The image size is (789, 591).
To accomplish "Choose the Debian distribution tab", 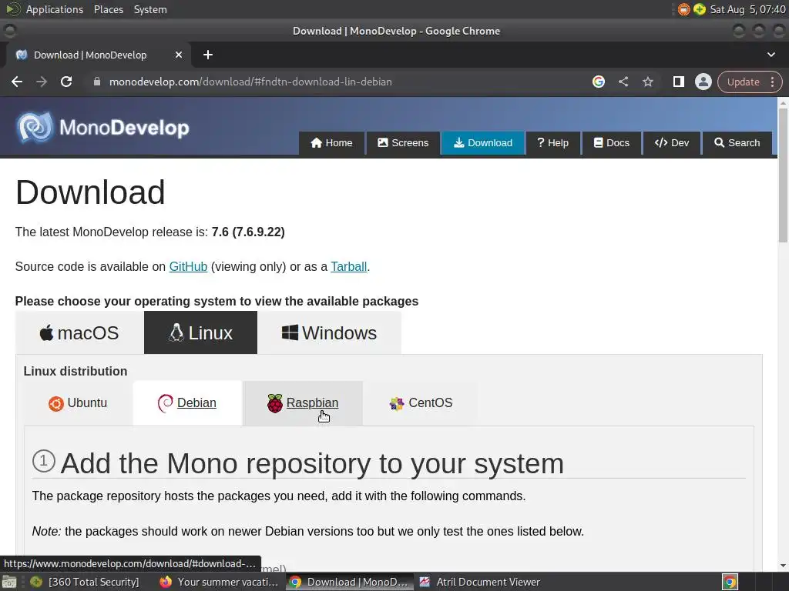I will 187,403.
